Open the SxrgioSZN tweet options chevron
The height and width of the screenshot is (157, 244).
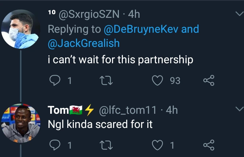pos(239,14)
